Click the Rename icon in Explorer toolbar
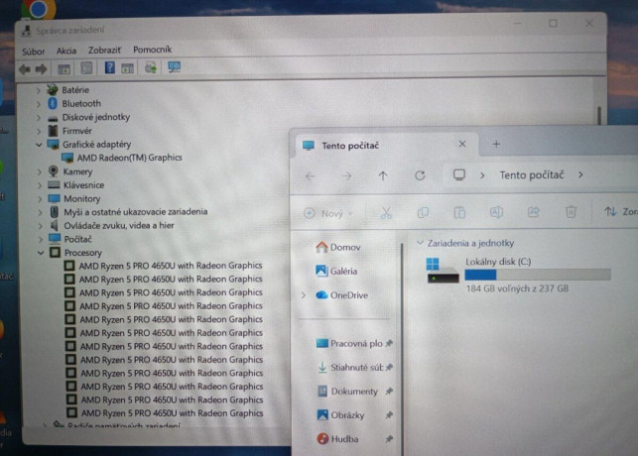 pos(496,212)
